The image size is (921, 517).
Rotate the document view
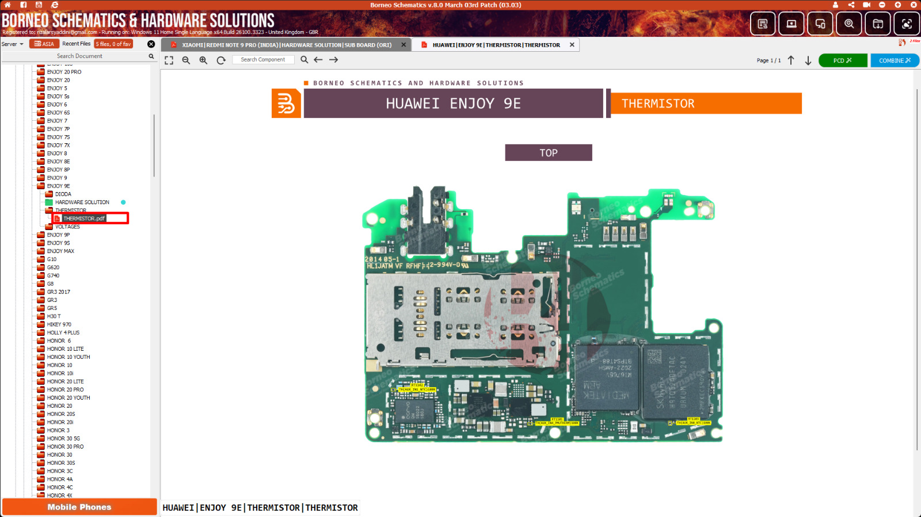pyautogui.click(x=220, y=60)
